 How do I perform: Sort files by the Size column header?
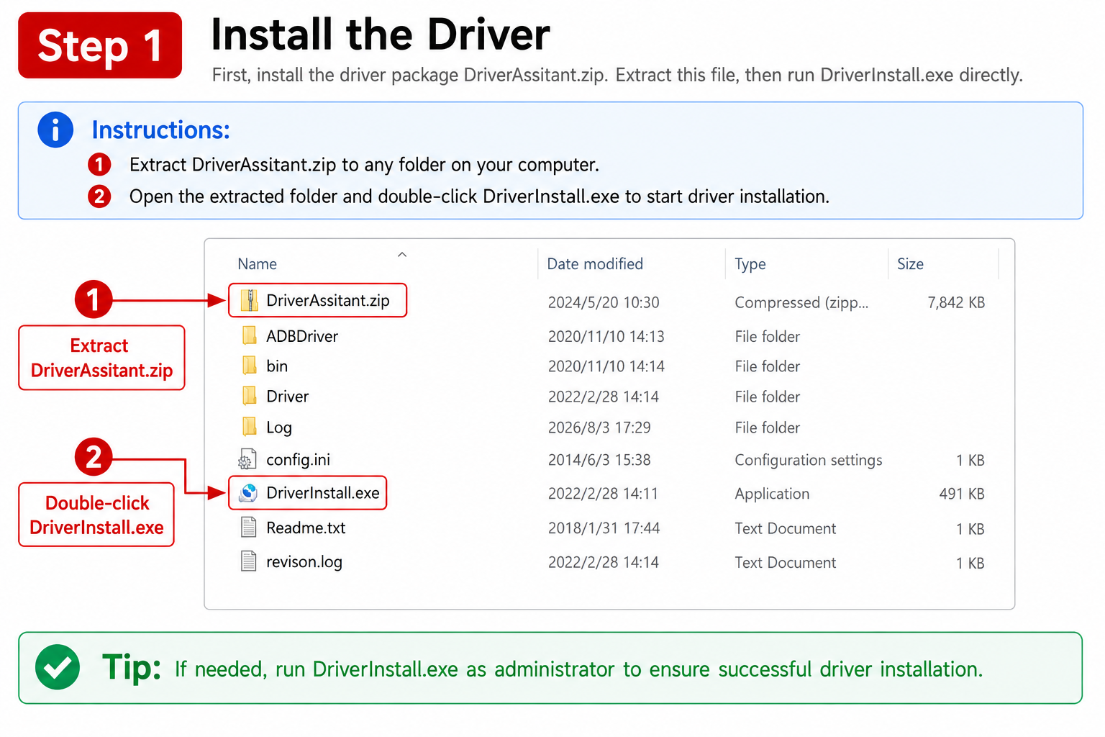[910, 264]
